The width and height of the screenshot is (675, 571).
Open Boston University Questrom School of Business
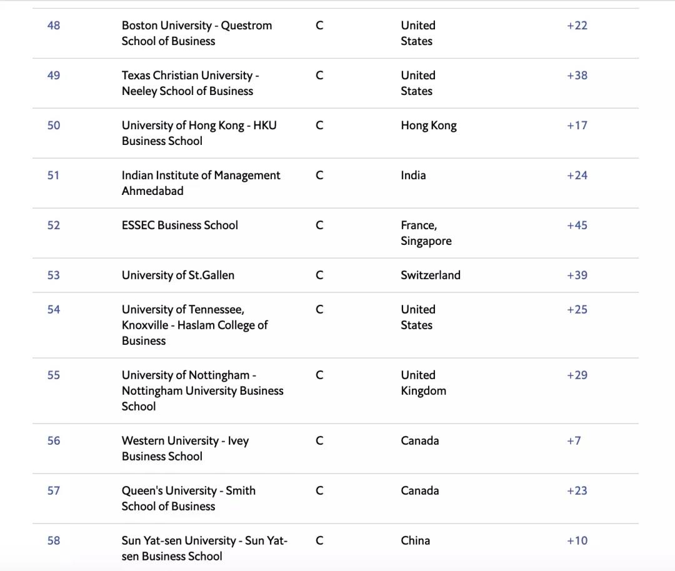click(196, 33)
